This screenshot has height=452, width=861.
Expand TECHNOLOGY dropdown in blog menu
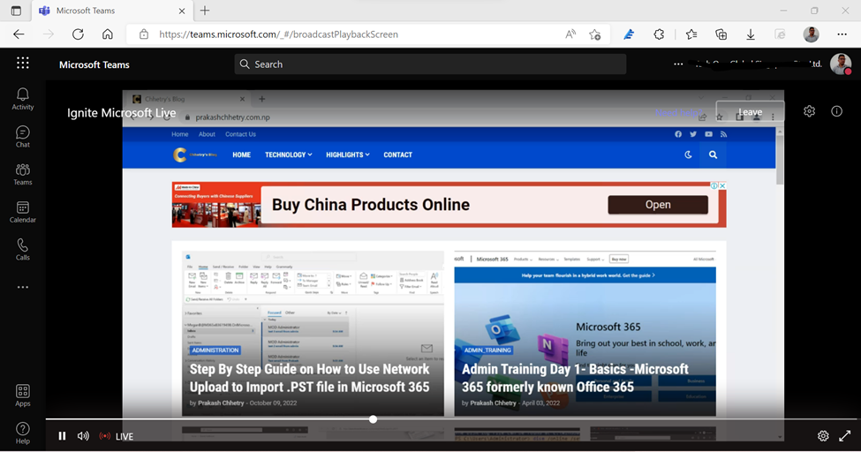(288, 154)
